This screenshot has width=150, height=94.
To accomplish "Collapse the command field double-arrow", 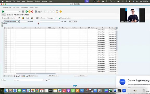I will point(20,11).
